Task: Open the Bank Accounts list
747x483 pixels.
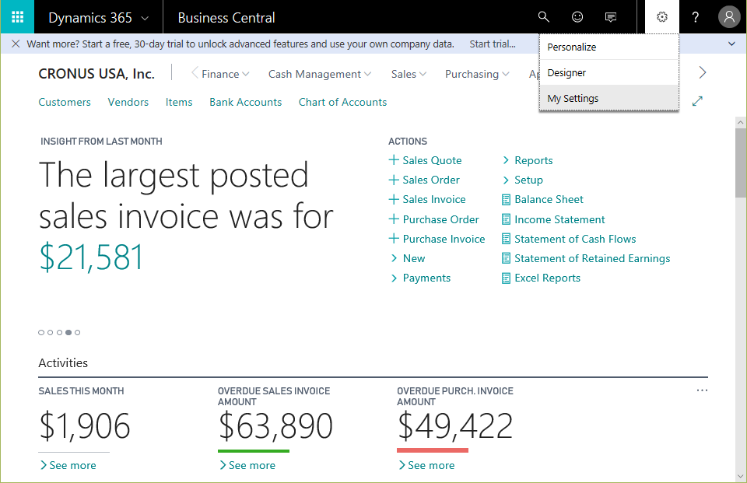Action: [245, 102]
